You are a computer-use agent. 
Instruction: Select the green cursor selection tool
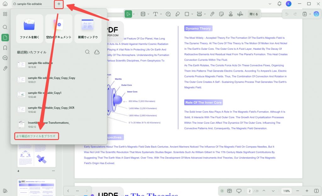[128, 14]
